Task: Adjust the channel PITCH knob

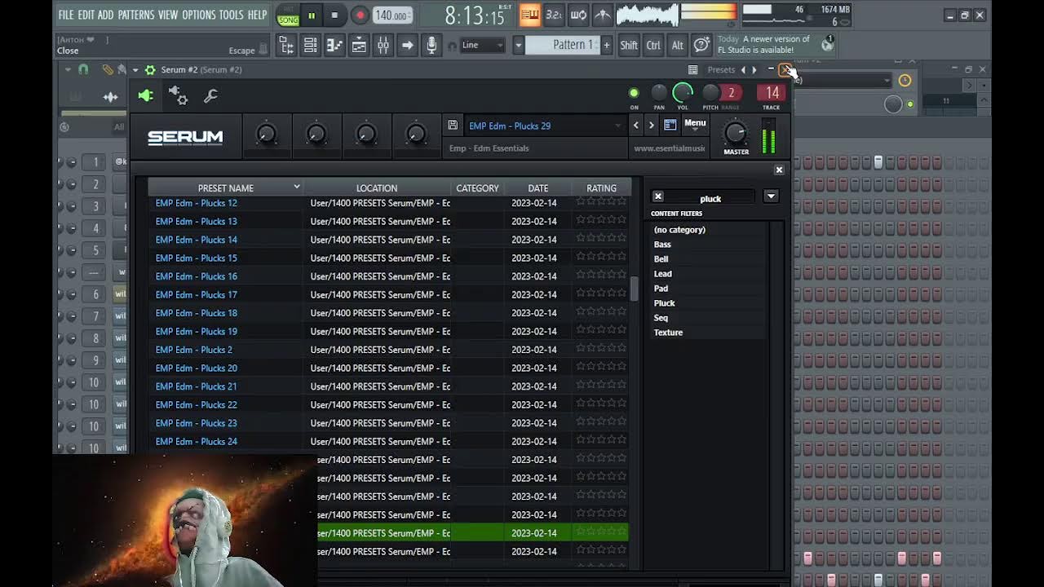Action: tap(710, 93)
